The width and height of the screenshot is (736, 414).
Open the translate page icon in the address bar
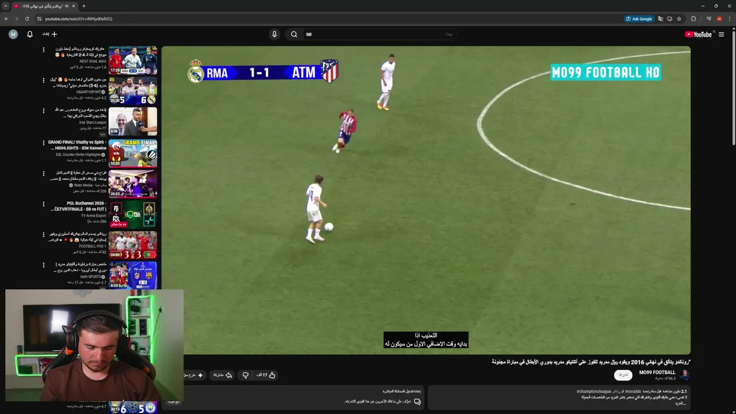pos(661,18)
